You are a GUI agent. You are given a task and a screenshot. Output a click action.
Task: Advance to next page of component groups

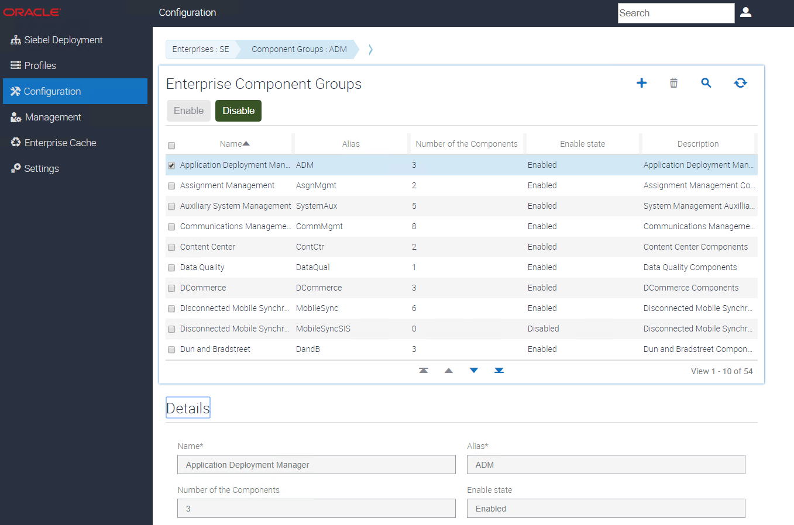(x=474, y=370)
